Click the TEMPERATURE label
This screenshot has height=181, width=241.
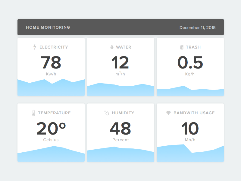point(55,113)
